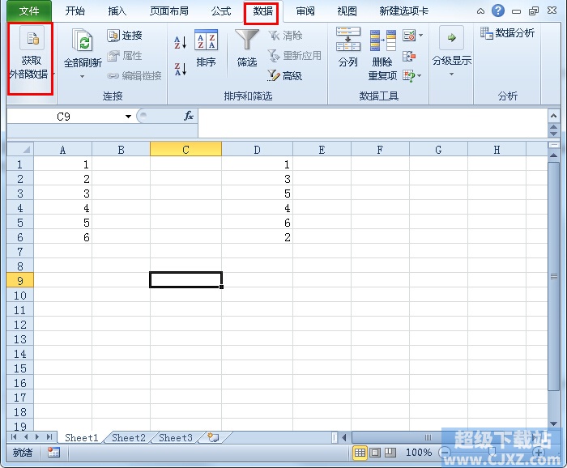This screenshot has height=468, width=567.
Task: Toggle the Filter (筛选) funnel
Action: 247,49
